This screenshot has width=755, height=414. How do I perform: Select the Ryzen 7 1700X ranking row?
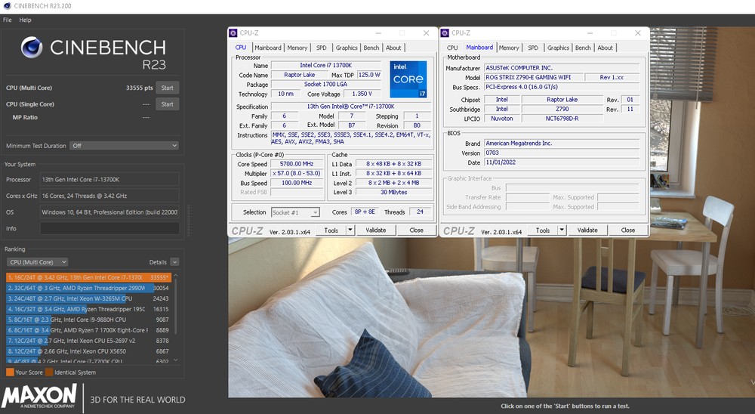pos(88,330)
